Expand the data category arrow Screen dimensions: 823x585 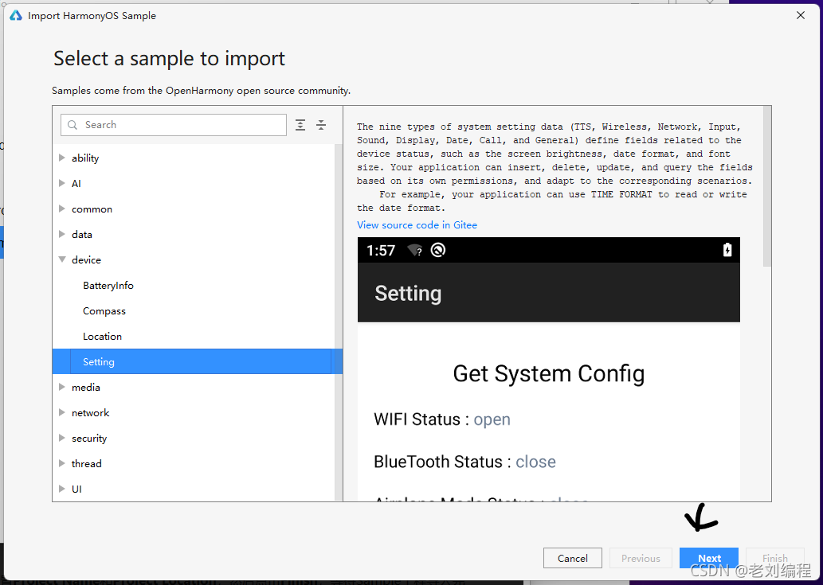pyautogui.click(x=62, y=234)
